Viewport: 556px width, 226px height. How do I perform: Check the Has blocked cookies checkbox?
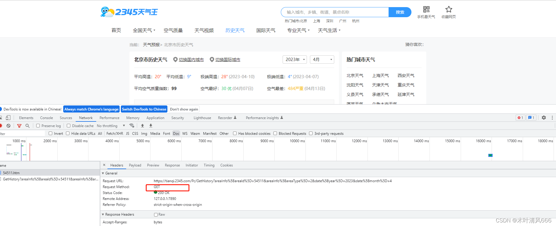tap(235, 133)
